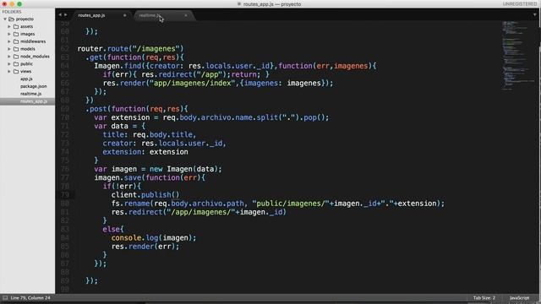Expand the assets folder arrow
Image resolution: width=541 pixels, height=304 pixels.
9,26
